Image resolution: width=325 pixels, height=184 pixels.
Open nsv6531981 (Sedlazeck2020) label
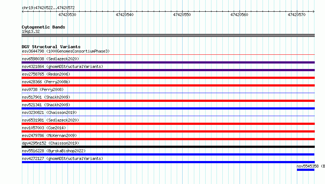coord(50,120)
